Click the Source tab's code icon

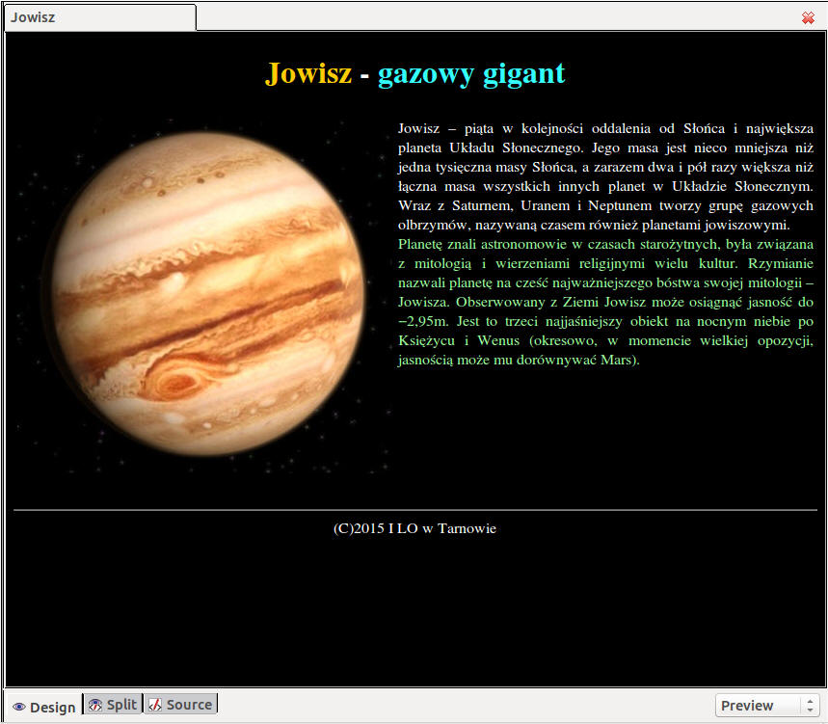(154, 705)
